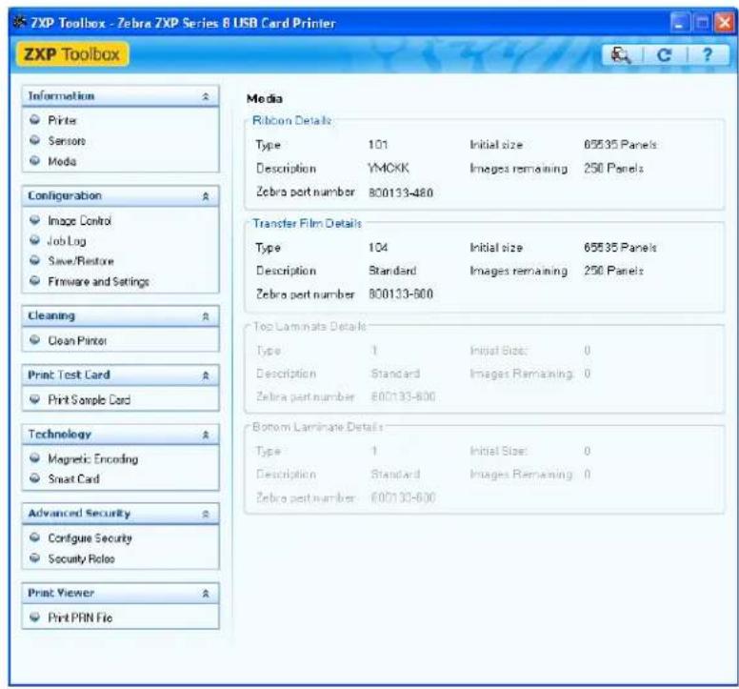Screen dimensions: 739x689
Task: Click the Ribbon Details group title
Action: [x=291, y=121]
